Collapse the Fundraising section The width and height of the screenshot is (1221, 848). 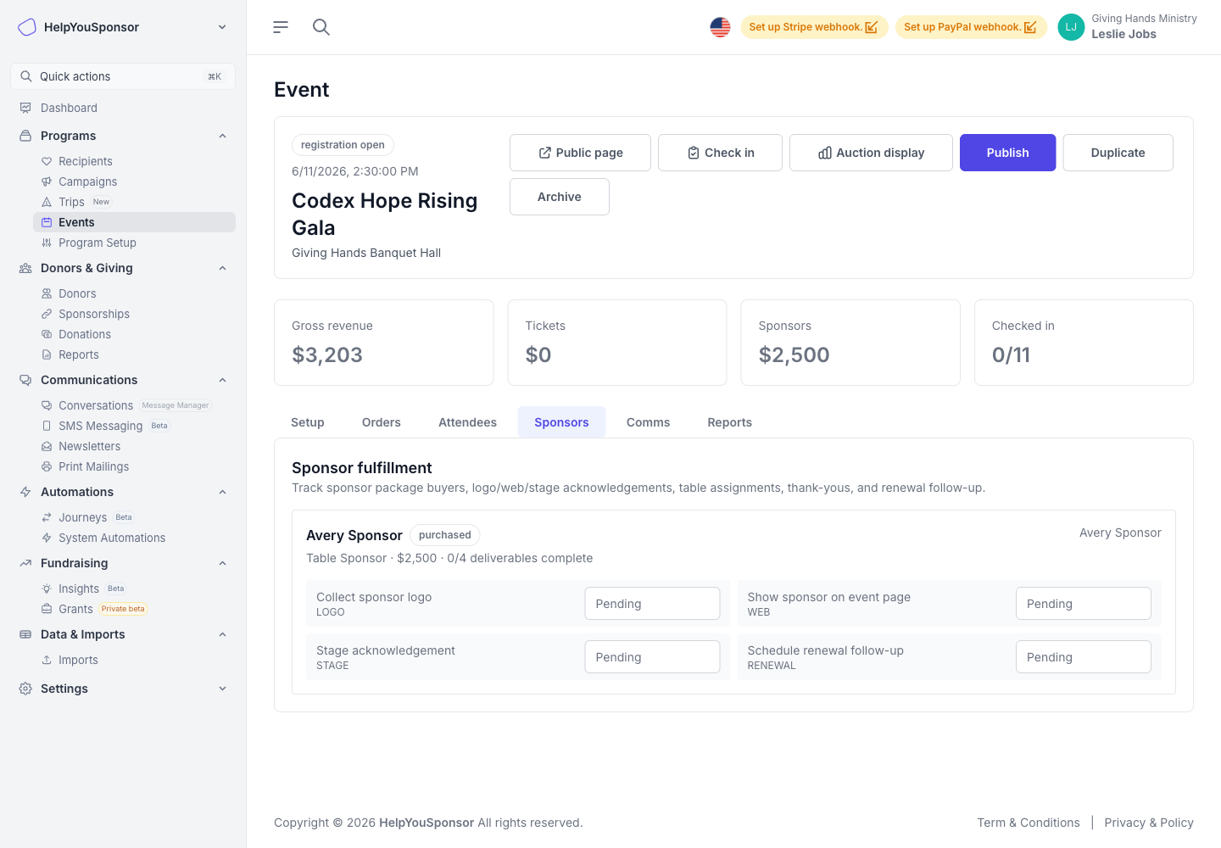pyautogui.click(x=222, y=563)
